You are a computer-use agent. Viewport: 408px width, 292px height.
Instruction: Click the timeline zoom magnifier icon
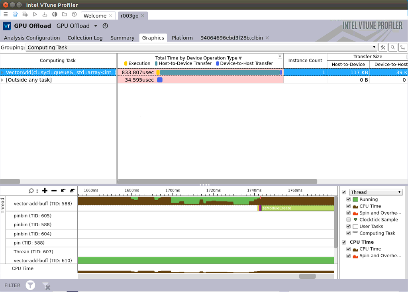coord(31,191)
